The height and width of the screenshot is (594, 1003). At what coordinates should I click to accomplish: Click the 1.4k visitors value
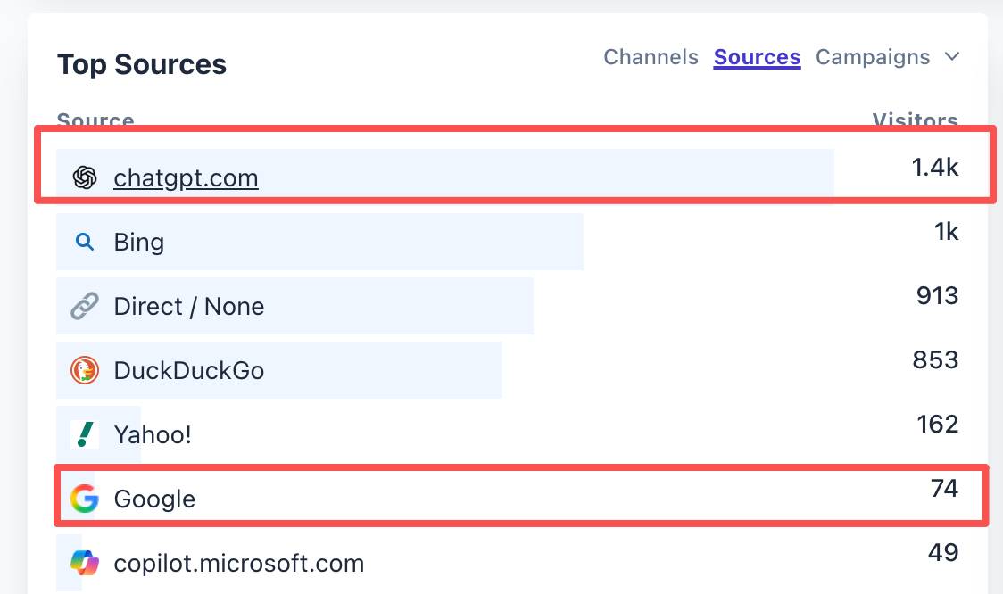pyautogui.click(x=934, y=167)
